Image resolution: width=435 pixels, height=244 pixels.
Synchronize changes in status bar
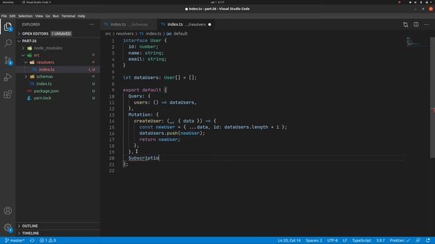(32, 241)
